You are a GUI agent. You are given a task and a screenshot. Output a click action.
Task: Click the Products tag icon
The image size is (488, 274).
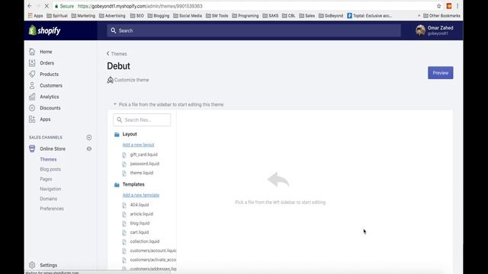pos(32,74)
